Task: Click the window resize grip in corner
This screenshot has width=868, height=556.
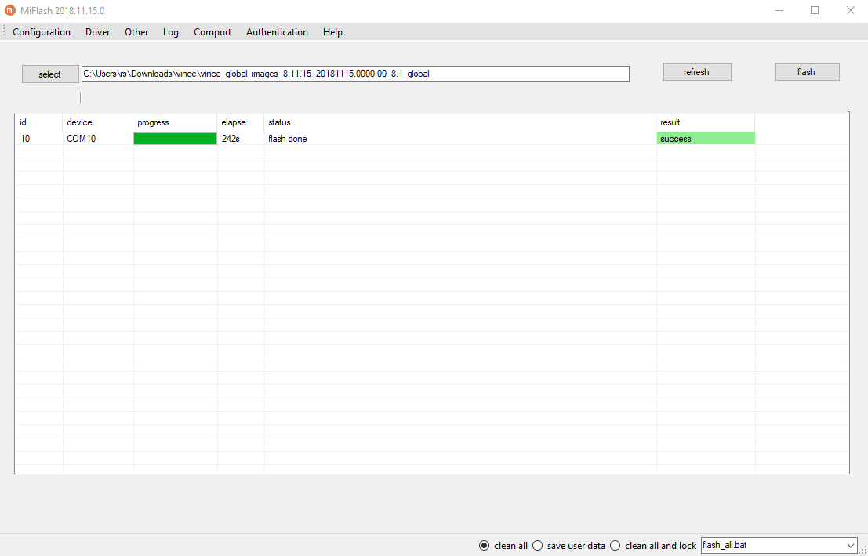Action: click(x=863, y=550)
